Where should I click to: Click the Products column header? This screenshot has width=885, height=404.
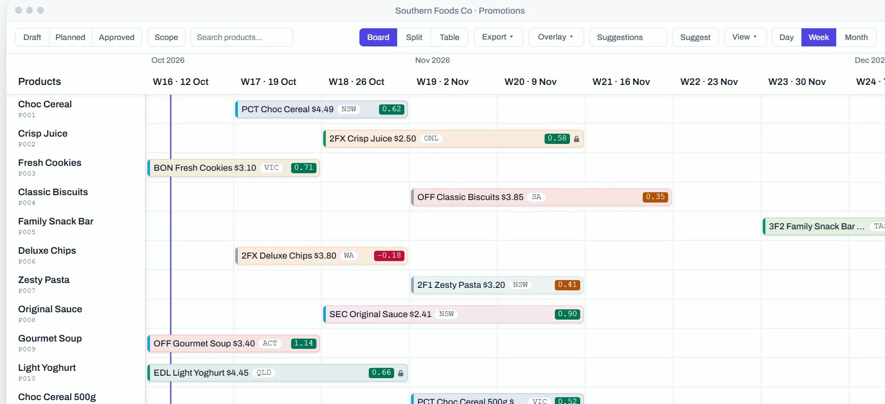pos(40,81)
